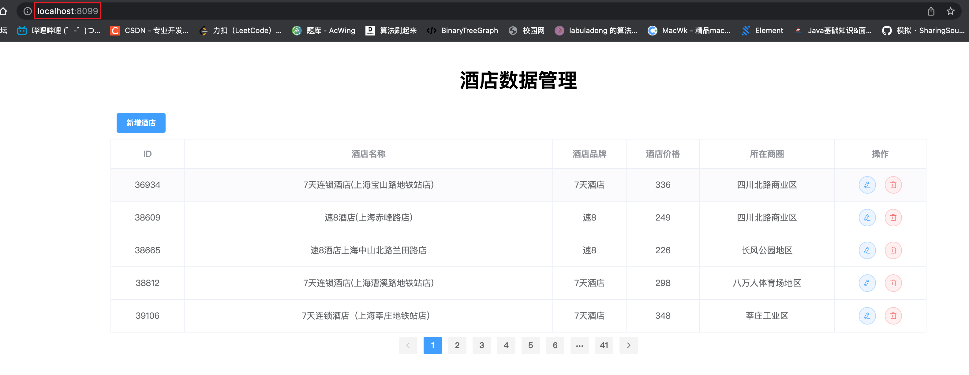Go to previous page arrow
Image resolution: width=969 pixels, height=375 pixels.
(408, 345)
